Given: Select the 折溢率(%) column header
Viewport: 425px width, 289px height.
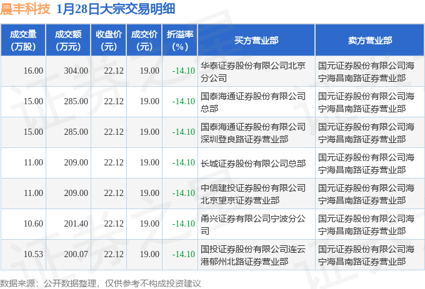Looking at the screenshot, I should [180, 41].
